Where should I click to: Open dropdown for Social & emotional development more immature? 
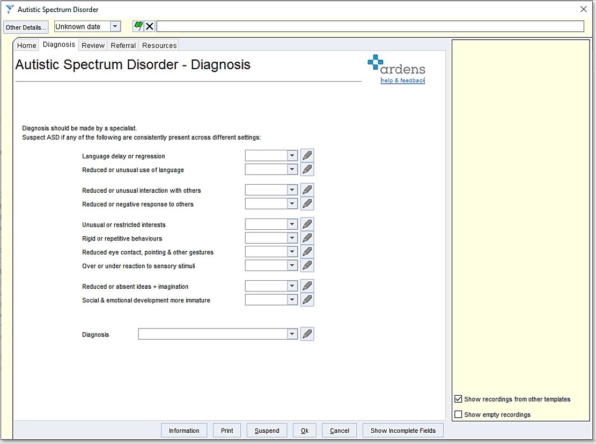tap(292, 300)
